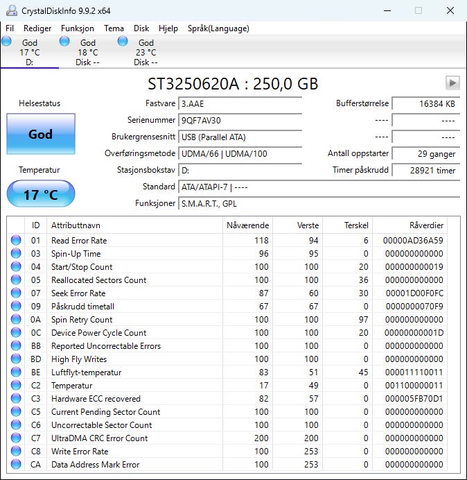Click raw value 00001D00F0FC
The image size is (467, 480).
coord(414,293)
